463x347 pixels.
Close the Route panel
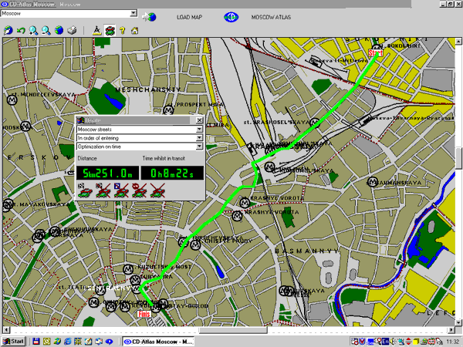coord(200,120)
